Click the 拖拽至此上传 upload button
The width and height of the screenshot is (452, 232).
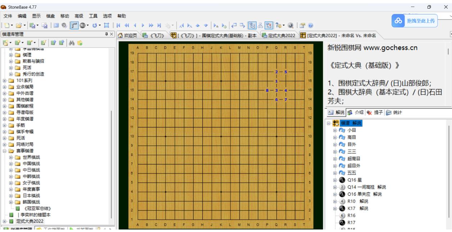[414, 21]
